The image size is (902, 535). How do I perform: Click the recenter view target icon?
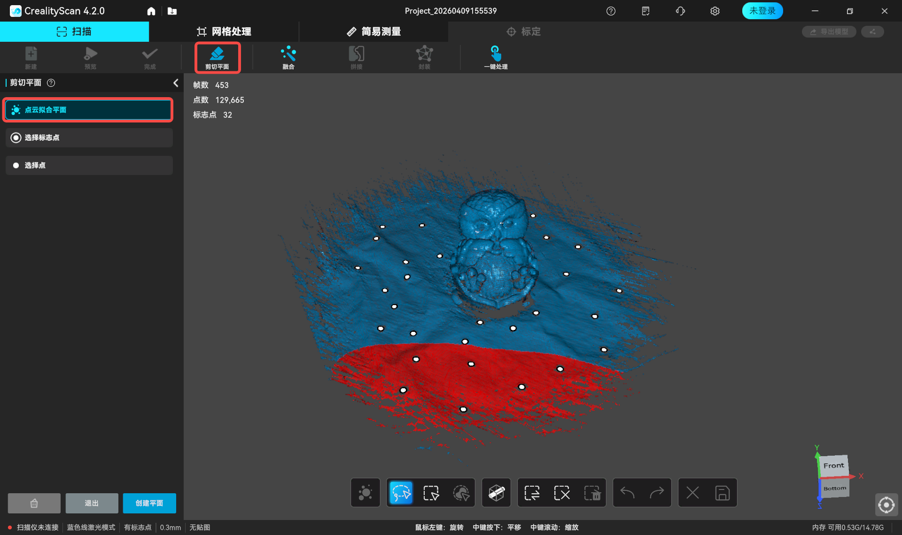(x=886, y=505)
